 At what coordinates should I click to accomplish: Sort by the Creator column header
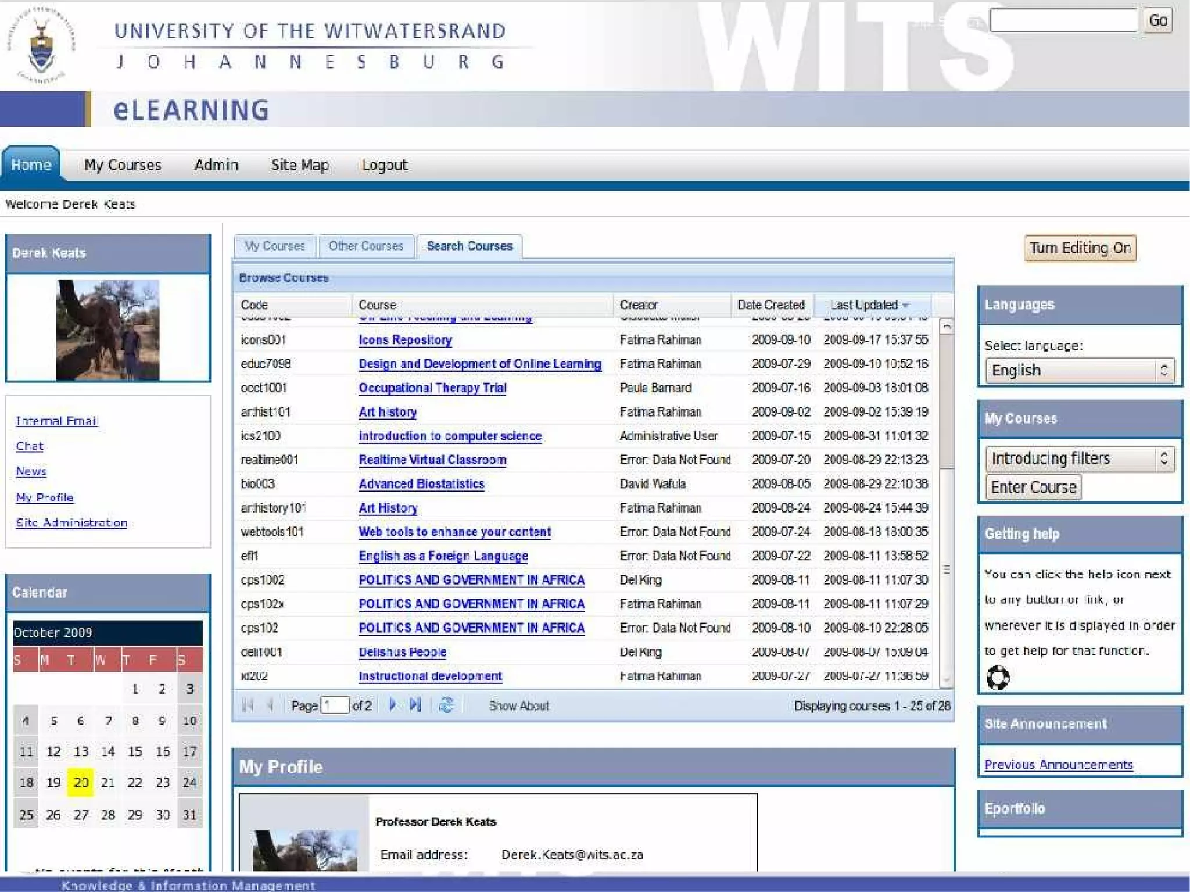coord(672,305)
